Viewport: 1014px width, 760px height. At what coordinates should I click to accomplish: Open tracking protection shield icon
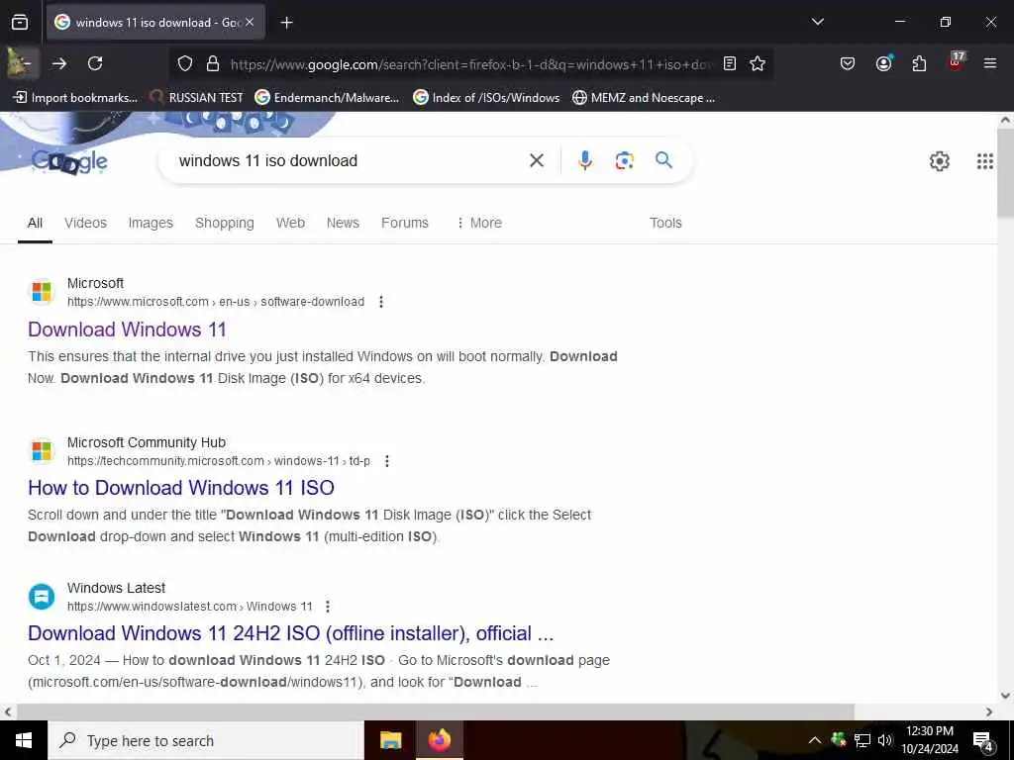(x=185, y=63)
